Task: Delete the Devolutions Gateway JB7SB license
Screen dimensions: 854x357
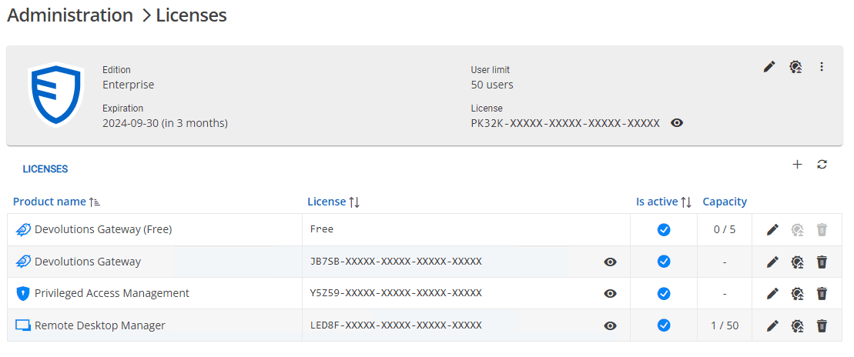Action: pos(822,262)
